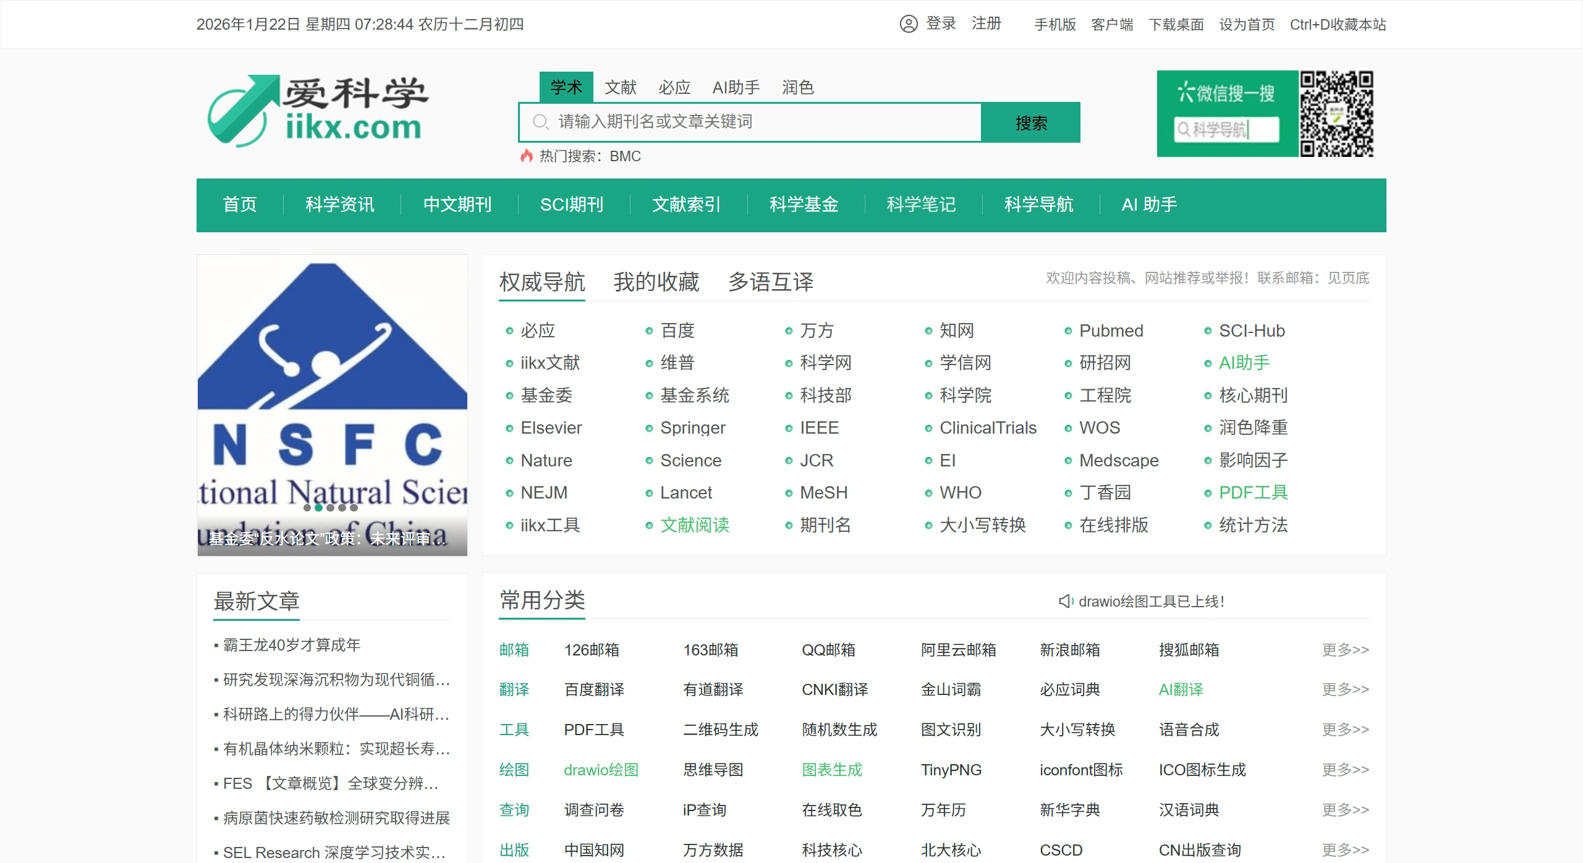This screenshot has height=863, width=1583.
Task: Click the magnifier icon inside the search box
Action: [541, 122]
